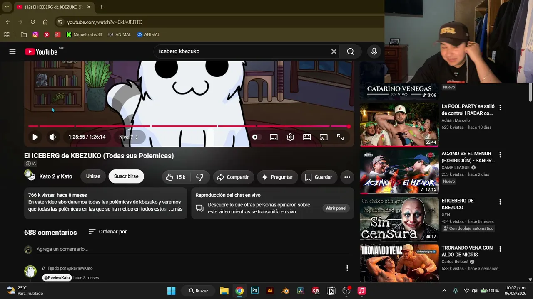Expand the Nivel 7 chapter list
This screenshot has width=533, height=299.
tap(129, 137)
